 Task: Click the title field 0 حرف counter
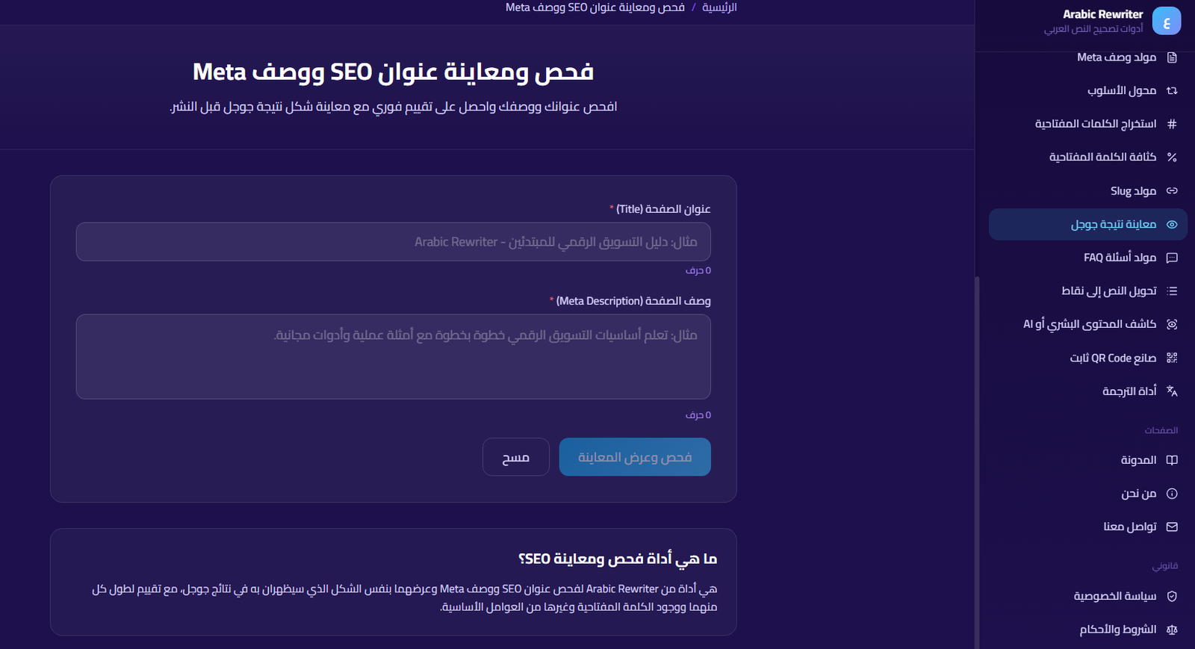tap(698, 270)
